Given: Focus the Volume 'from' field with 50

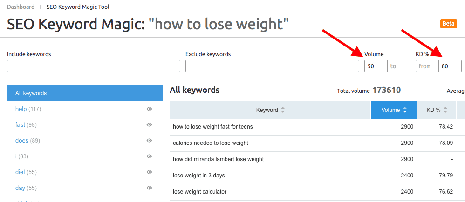Looking at the screenshot, I should (x=376, y=66).
